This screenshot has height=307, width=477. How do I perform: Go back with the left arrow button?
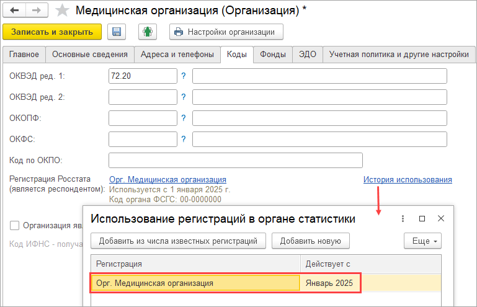coord(14,11)
